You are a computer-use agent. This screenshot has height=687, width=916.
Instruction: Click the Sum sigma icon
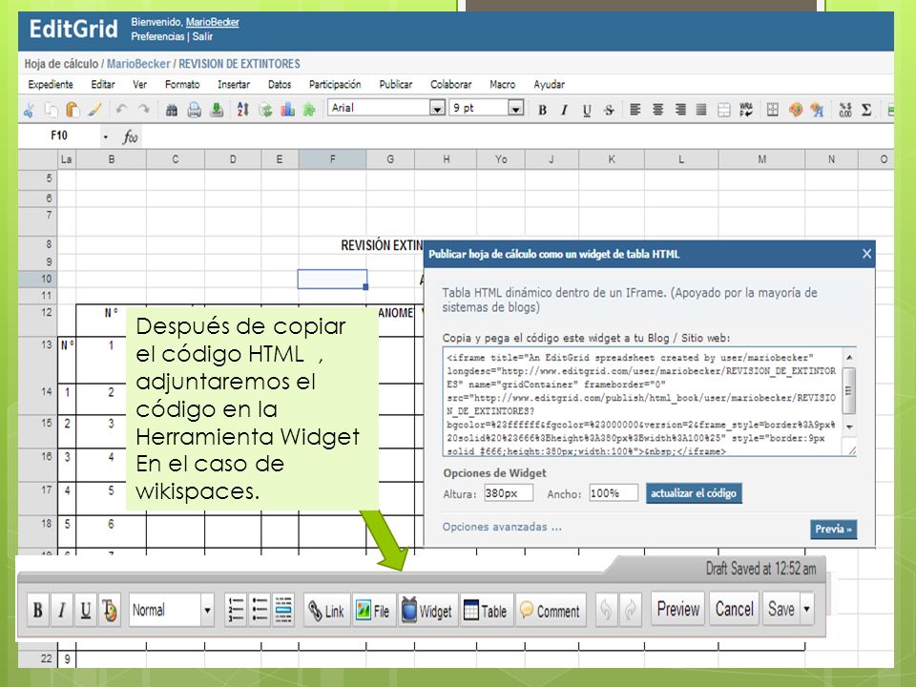[x=866, y=109]
